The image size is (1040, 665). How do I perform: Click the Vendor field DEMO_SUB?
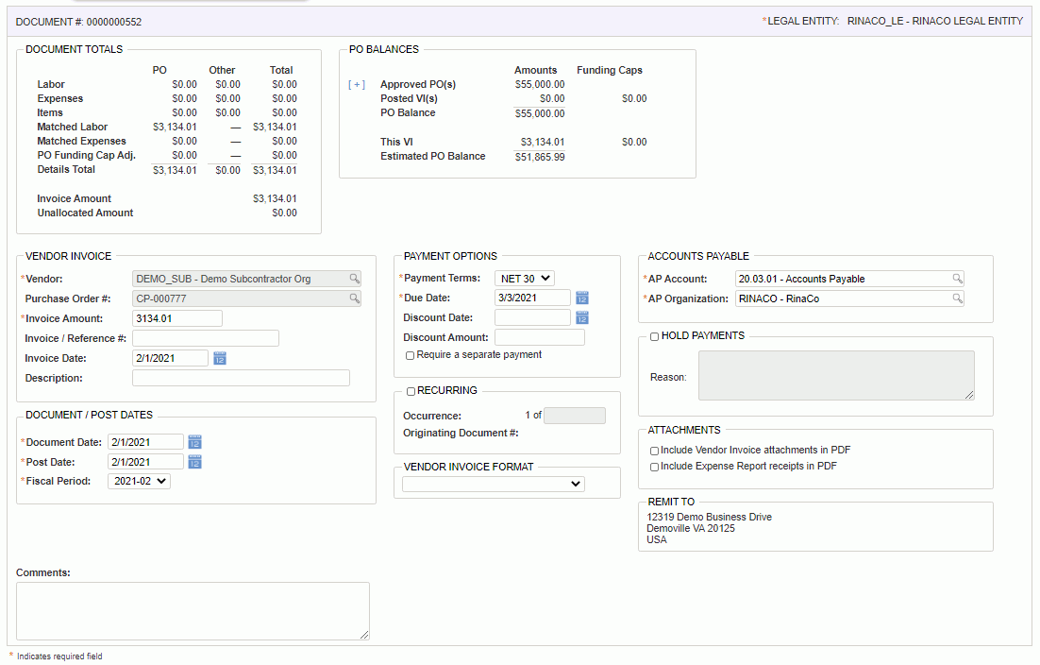246,279
